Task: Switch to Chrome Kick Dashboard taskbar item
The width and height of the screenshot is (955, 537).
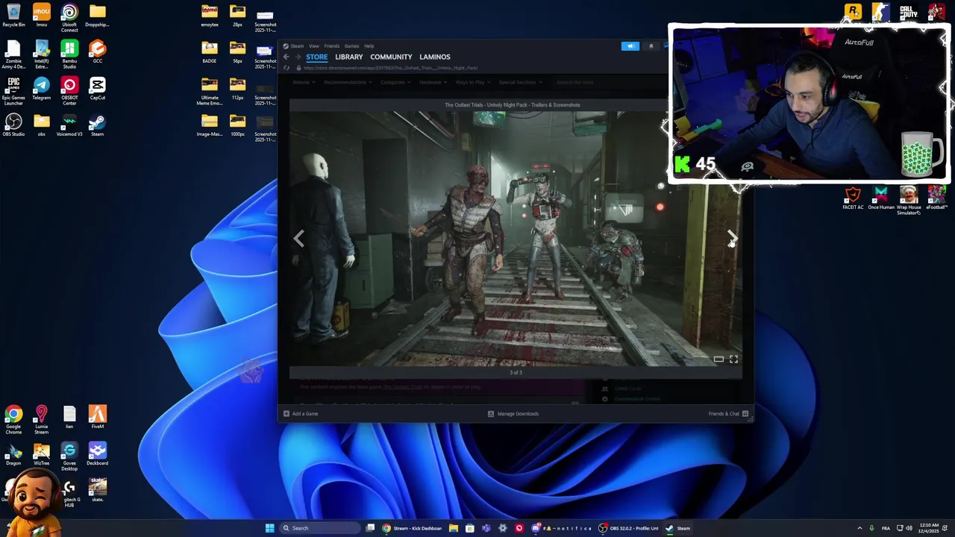Action: (x=413, y=528)
